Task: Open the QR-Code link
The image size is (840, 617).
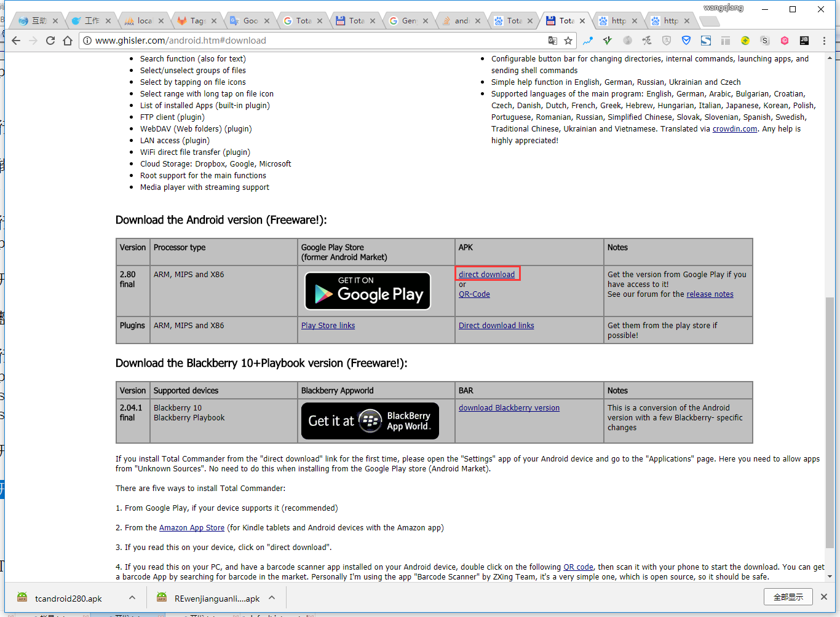Action: 474,294
